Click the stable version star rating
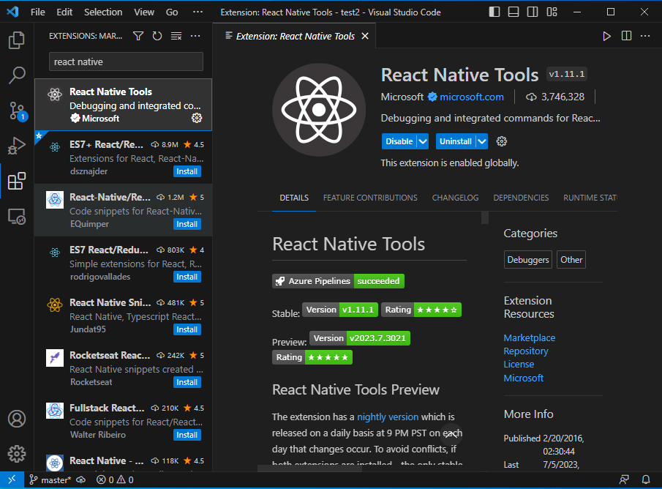The image size is (662, 489). tap(437, 310)
